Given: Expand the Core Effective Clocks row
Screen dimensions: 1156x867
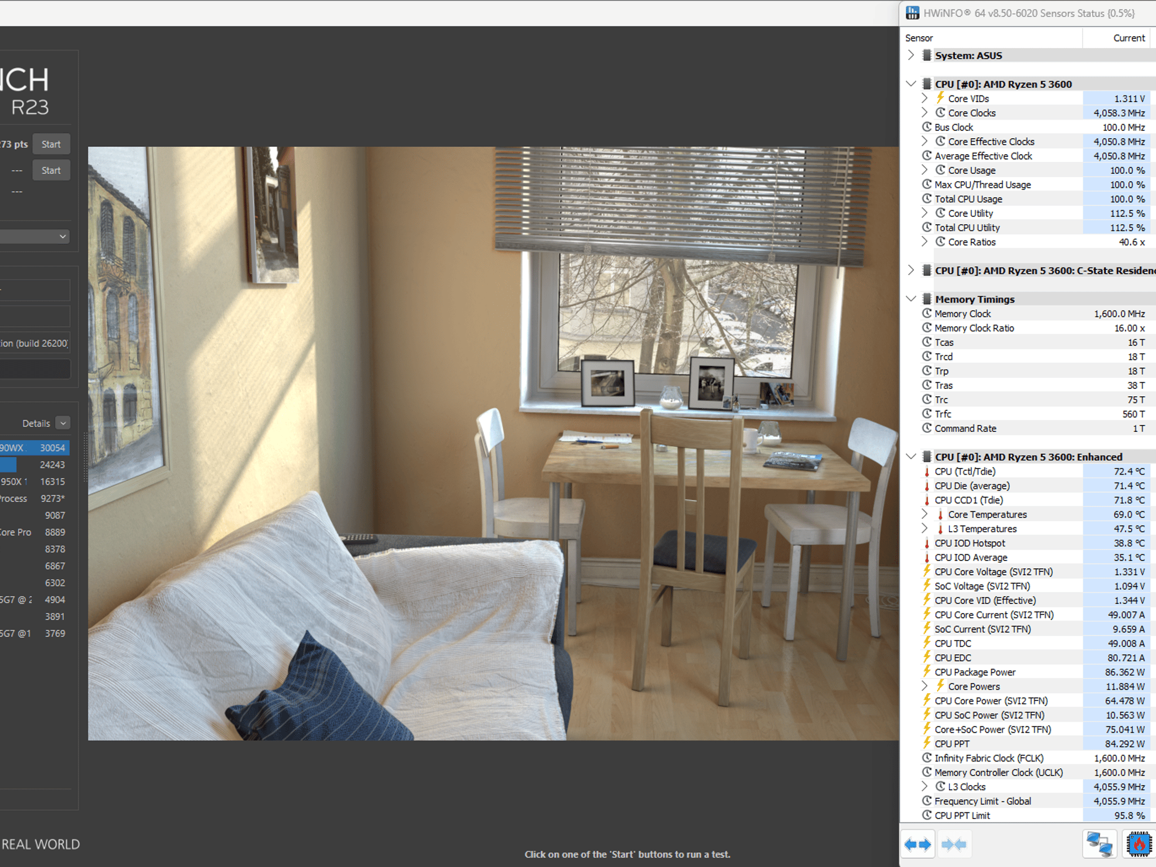Looking at the screenshot, I should tap(924, 141).
